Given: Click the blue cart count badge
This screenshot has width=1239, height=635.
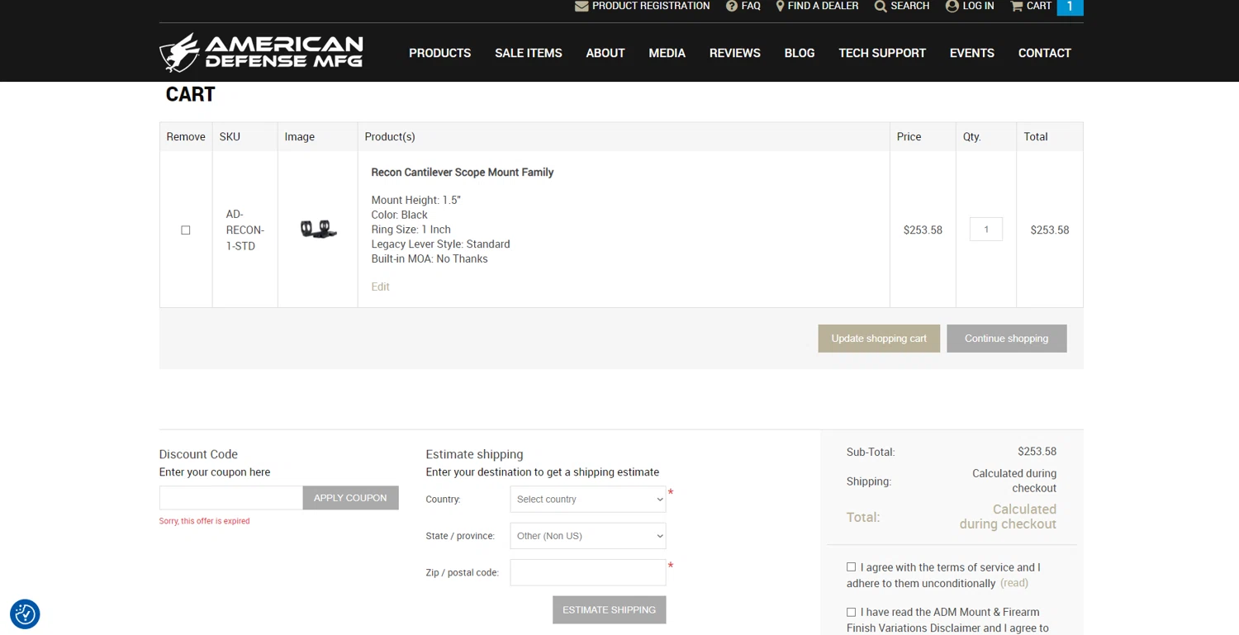Looking at the screenshot, I should (x=1070, y=7).
